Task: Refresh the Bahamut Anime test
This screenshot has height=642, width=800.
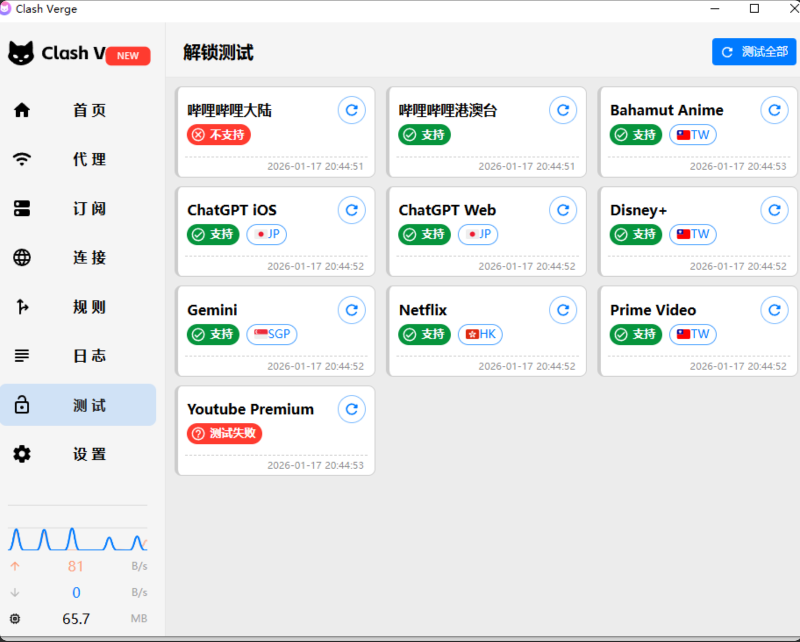Action: pyautogui.click(x=775, y=110)
